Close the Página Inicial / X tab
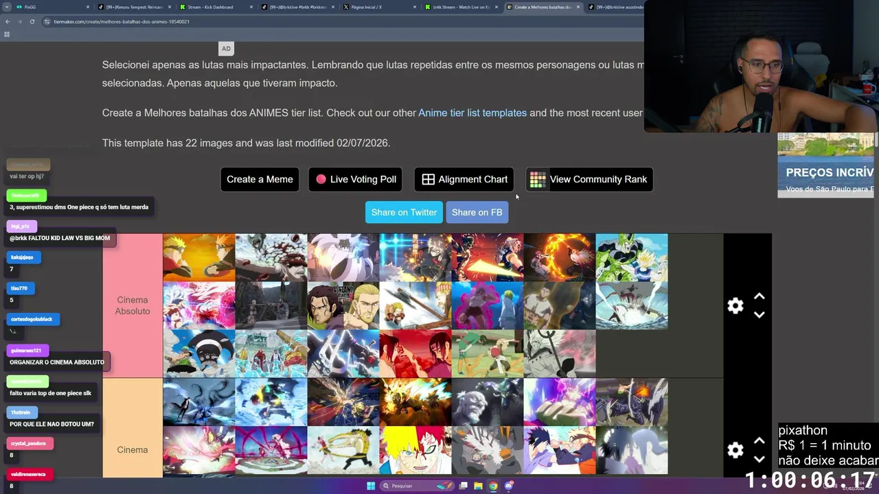The width and height of the screenshot is (879, 494). tap(415, 7)
